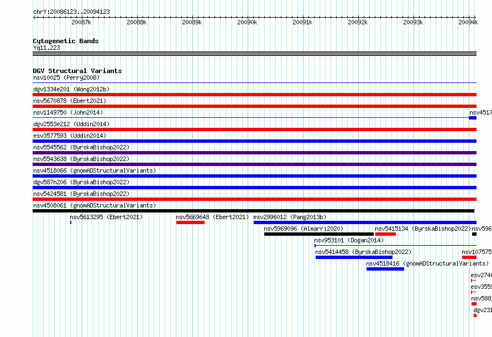Open nsv5670878 (Ebert2021) variant label

coord(70,101)
